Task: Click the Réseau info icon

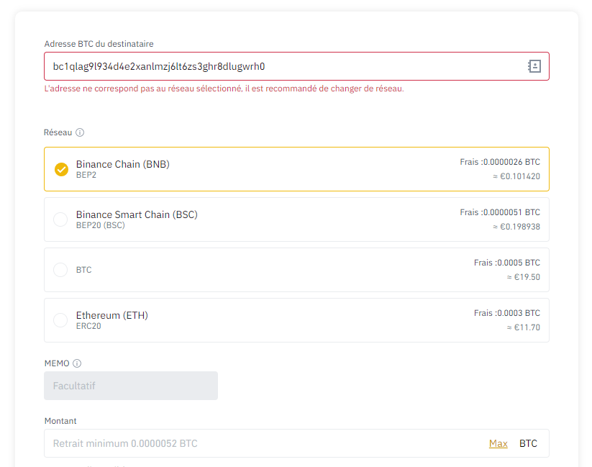Action: pos(80,132)
